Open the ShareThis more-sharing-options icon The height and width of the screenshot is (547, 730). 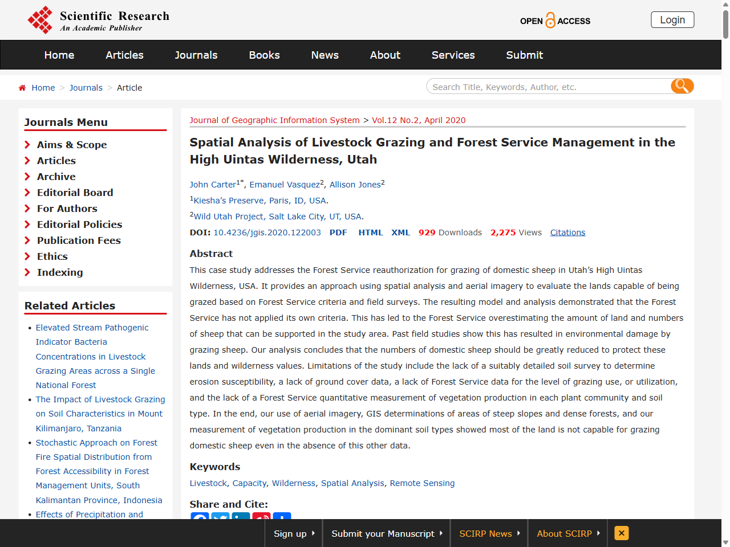point(282,519)
